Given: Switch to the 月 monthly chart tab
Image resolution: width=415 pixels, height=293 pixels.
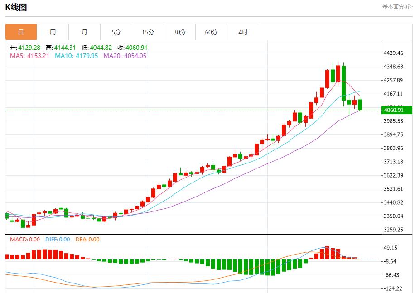Looking at the screenshot, I should point(84,32).
